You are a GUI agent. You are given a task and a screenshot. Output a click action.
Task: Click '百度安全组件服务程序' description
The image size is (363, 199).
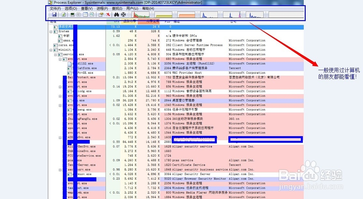(x=188, y=78)
